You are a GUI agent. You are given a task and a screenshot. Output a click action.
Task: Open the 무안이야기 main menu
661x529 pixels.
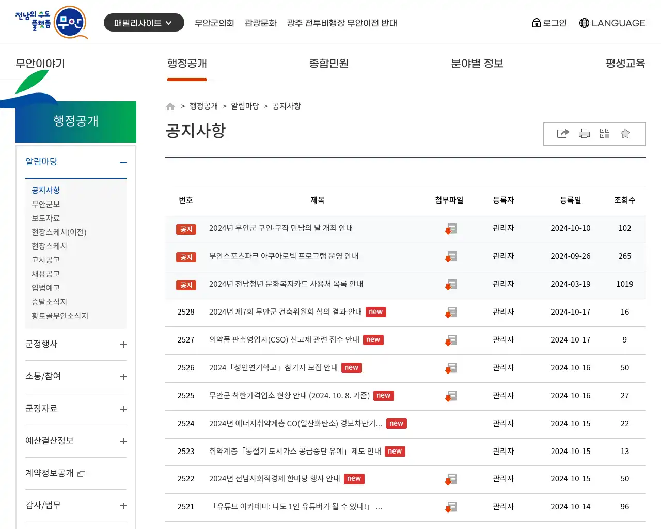coord(40,64)
